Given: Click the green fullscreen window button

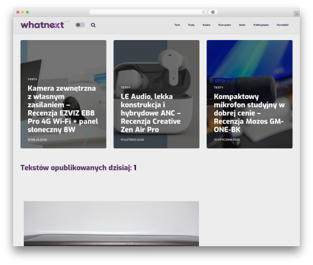Looking at the screenshot, I should 28,13.
